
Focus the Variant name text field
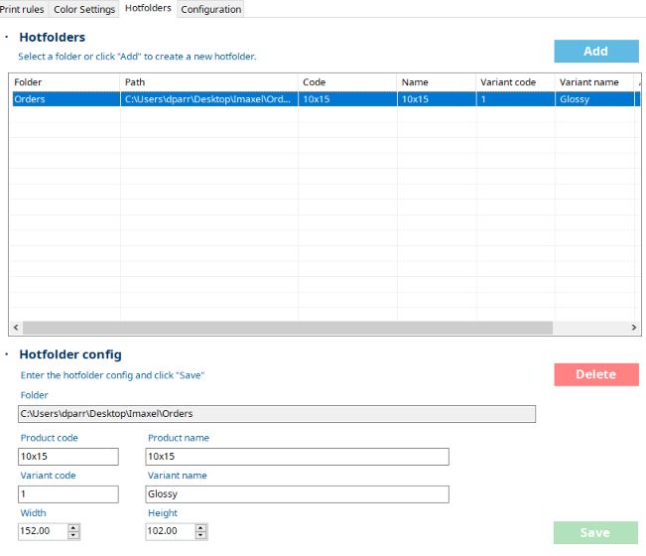click(297, 494)
